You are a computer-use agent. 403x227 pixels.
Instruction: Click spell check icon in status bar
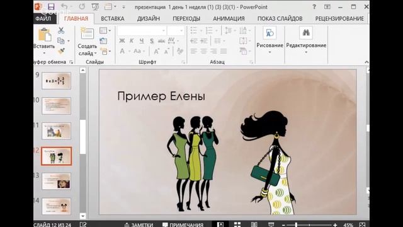click(x=83, y=224)
